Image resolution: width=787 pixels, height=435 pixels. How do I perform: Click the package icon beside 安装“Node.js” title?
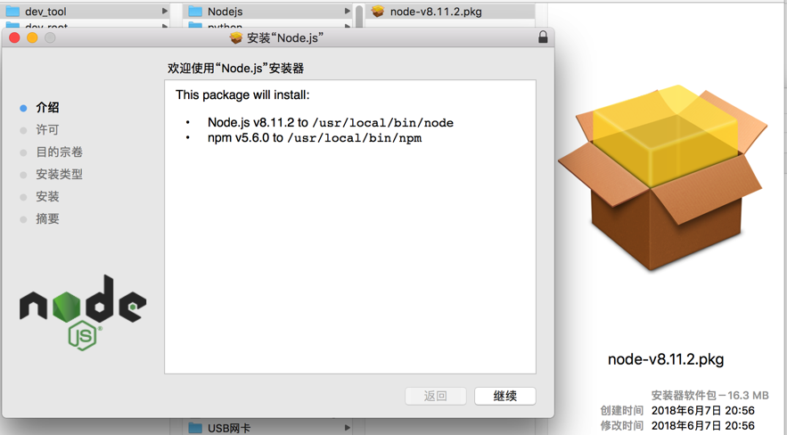[x=236, y=38]
